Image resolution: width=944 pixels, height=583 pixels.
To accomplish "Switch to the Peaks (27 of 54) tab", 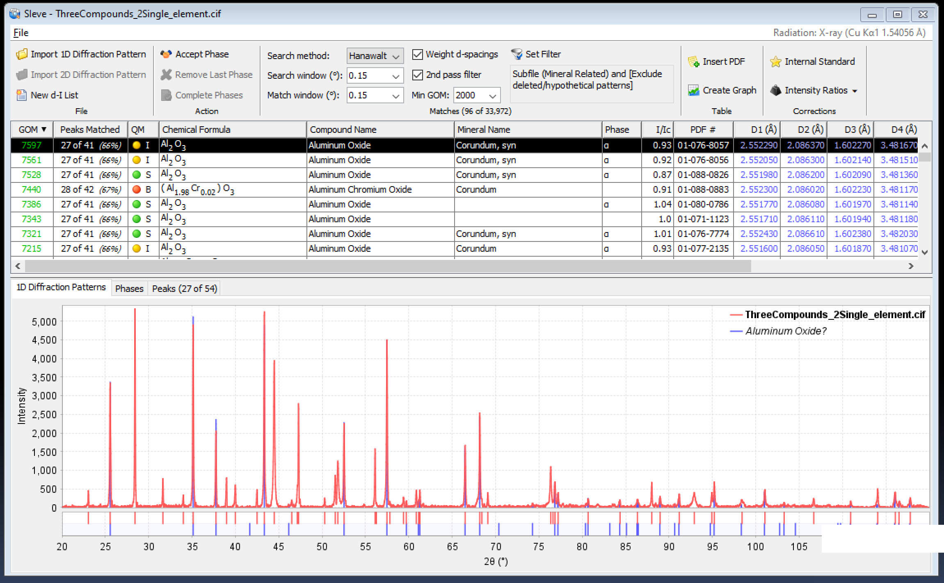I will (184, 289).
